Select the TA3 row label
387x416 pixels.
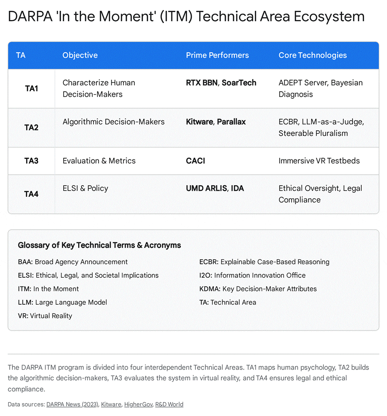(x=31, y=161)
